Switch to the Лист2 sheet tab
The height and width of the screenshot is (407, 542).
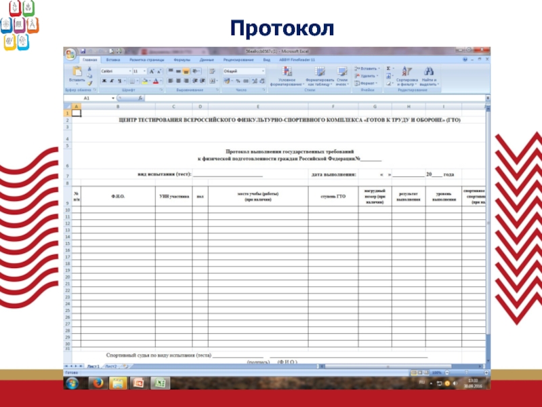[111, 366]
